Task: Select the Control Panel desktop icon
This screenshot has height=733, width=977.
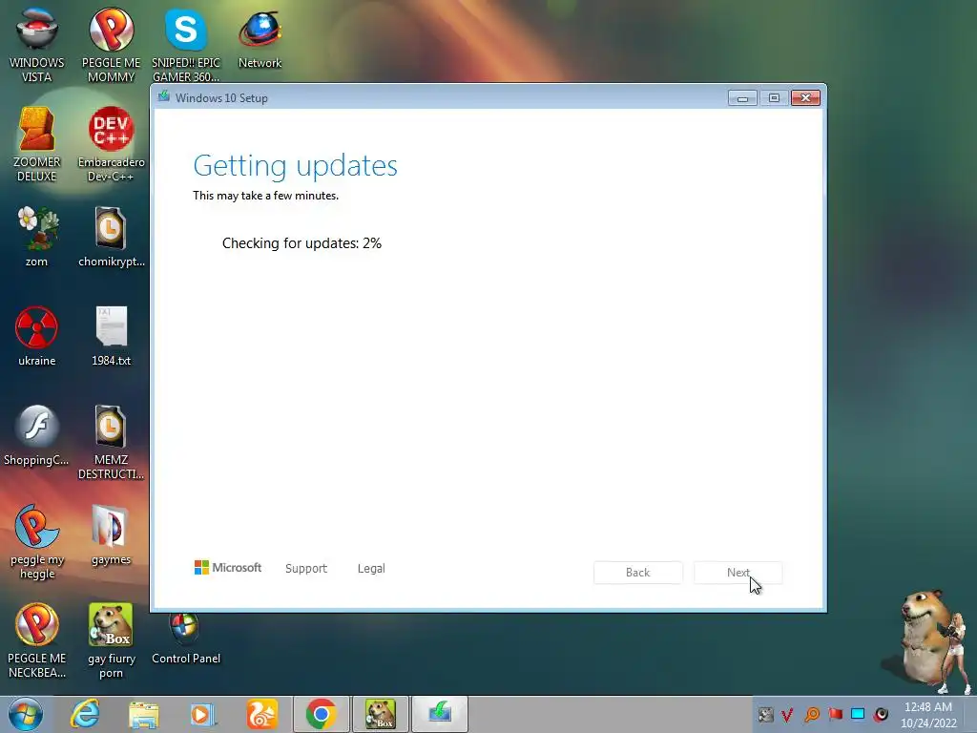Action: pos(186,639)
